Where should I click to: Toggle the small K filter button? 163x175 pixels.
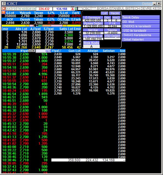pyautogui.click(x=33, y=51)
